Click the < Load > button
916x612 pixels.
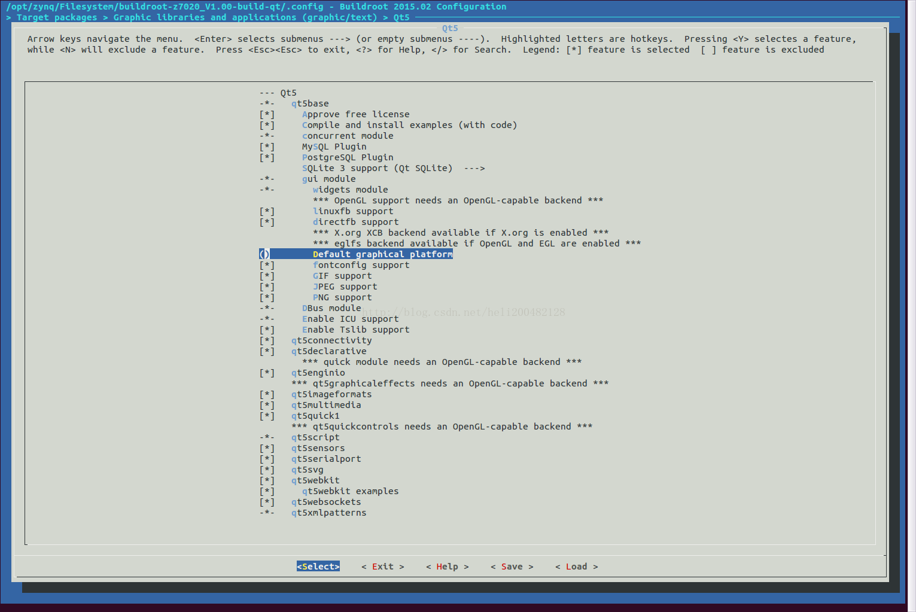[x=577, y=567]
